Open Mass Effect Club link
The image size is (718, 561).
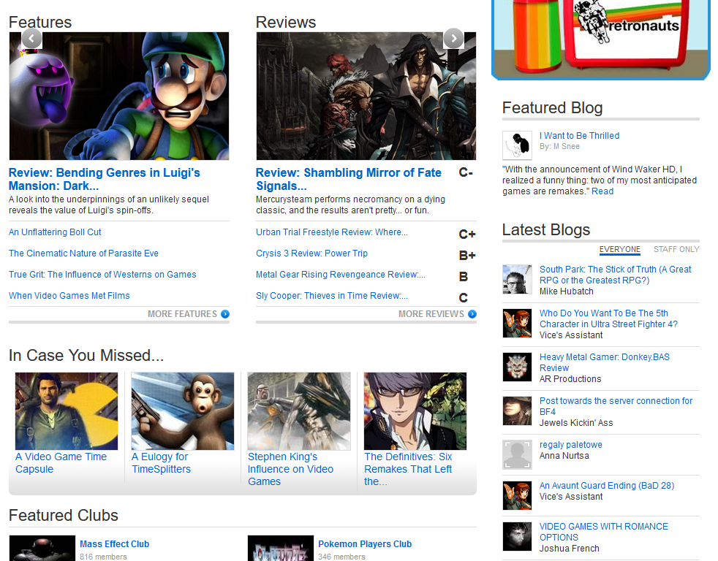click(115, 544)
